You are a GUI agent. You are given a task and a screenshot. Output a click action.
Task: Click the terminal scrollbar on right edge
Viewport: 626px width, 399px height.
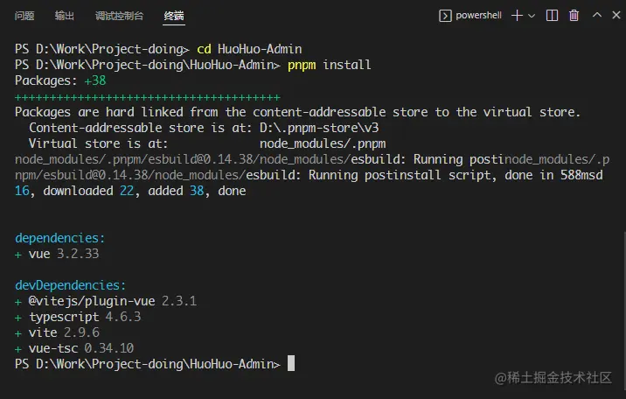click(x=624, y=311)
